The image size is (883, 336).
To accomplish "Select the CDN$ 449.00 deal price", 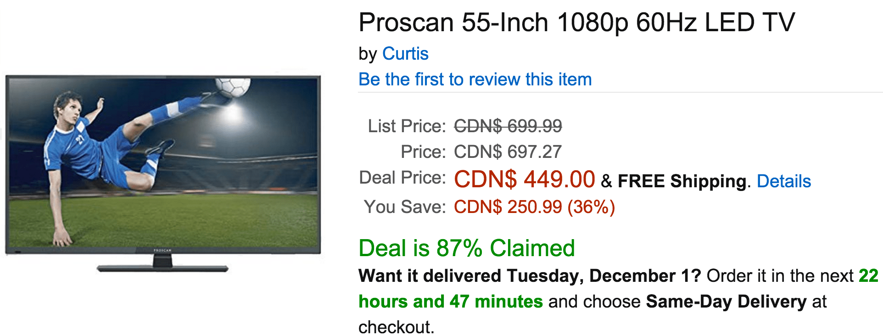I will 524,179.
